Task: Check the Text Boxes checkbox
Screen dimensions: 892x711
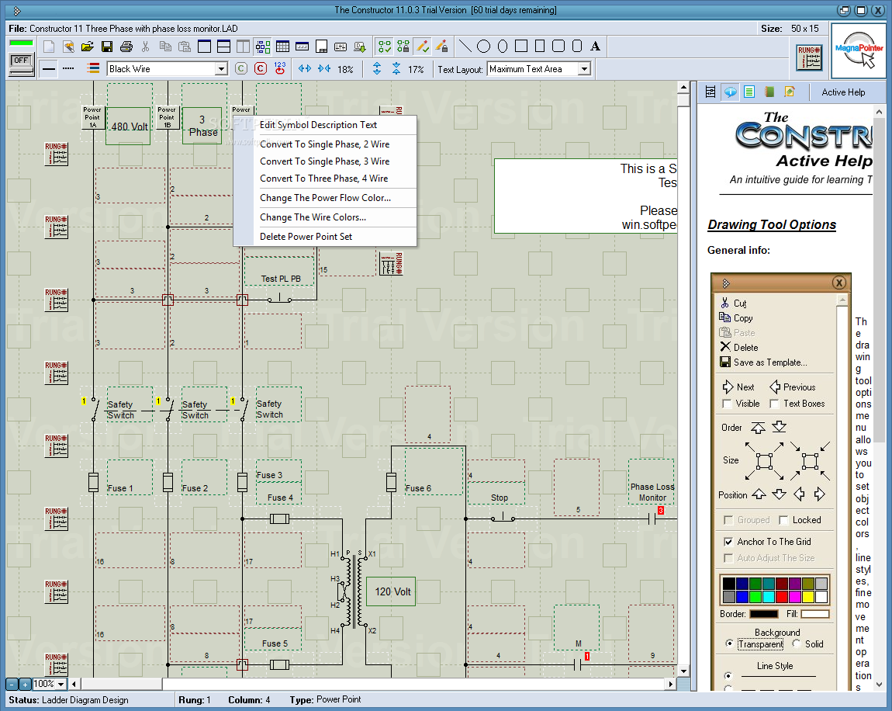Action: click(x=774, y=404)
